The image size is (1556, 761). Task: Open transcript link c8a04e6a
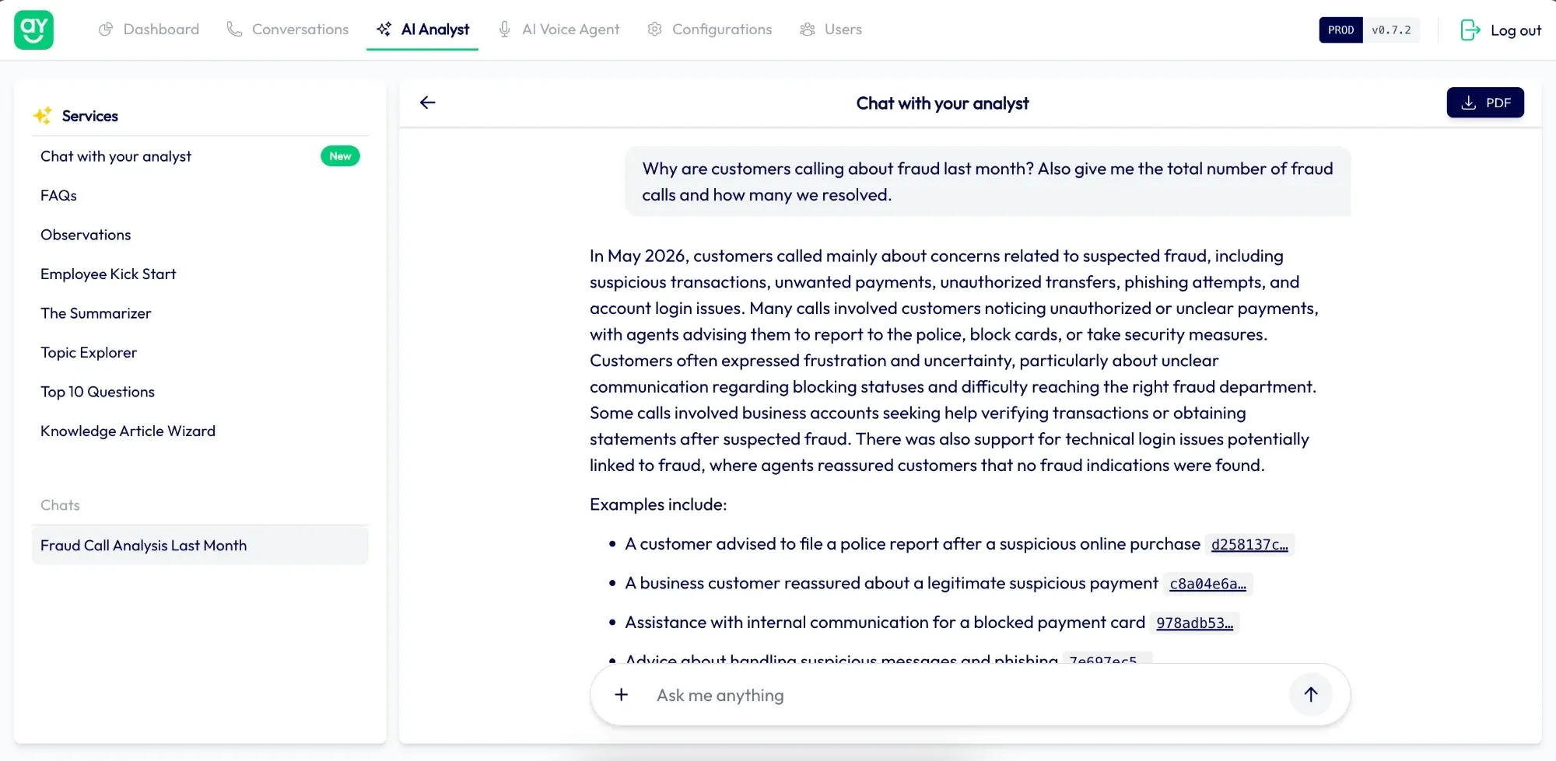pyautogui.click(x=1207, y=584)
